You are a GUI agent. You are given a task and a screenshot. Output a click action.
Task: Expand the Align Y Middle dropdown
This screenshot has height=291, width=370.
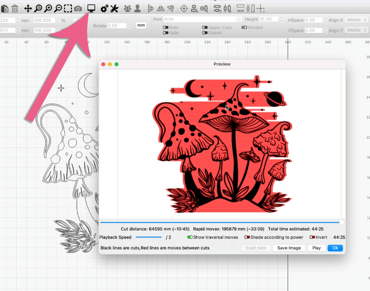(x=356, y=30)
